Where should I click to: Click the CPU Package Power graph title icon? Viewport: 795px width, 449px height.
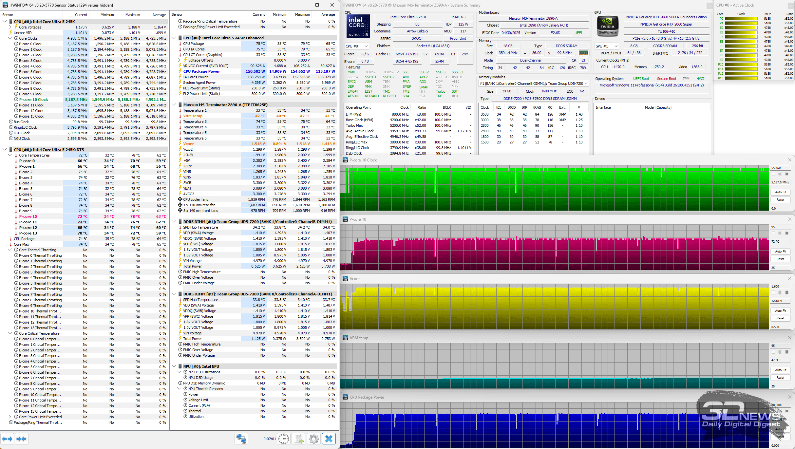345,397
